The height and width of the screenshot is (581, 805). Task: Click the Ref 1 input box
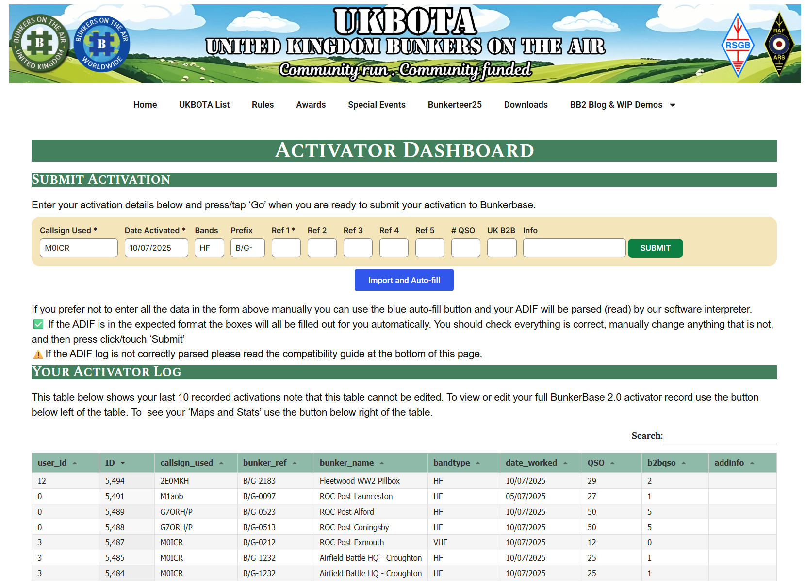click(x=286, y=248)
